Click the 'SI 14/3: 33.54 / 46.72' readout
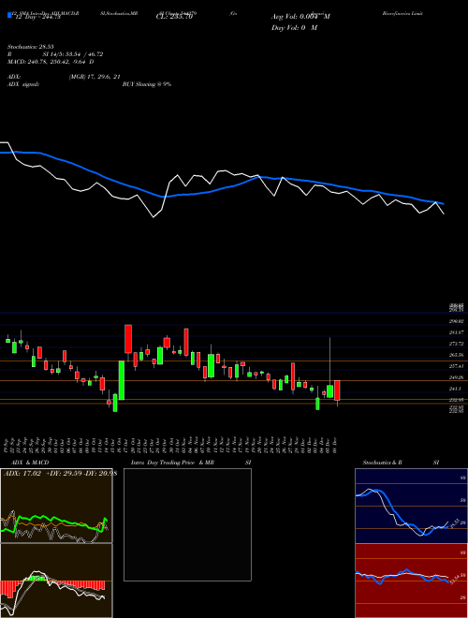 (73, 54)
